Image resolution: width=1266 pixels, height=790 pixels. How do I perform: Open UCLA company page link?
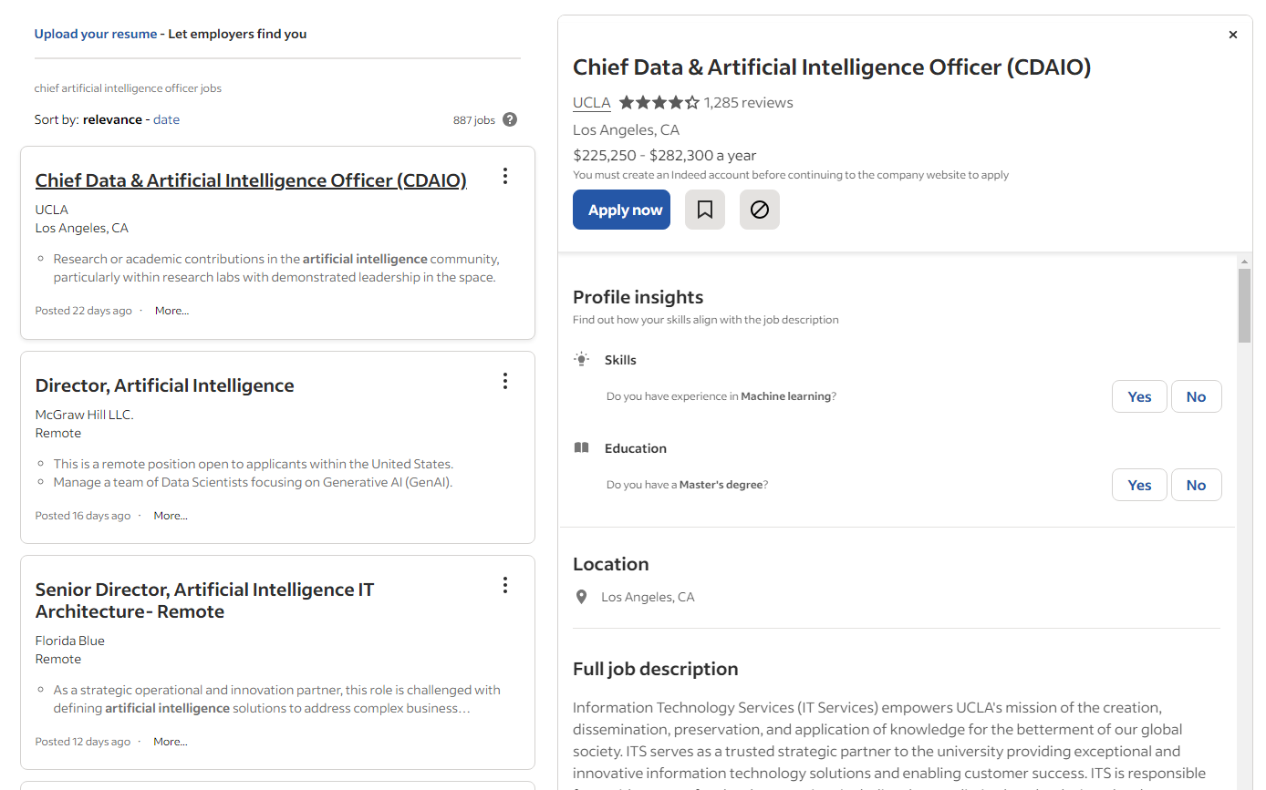[x=591, y=102]
